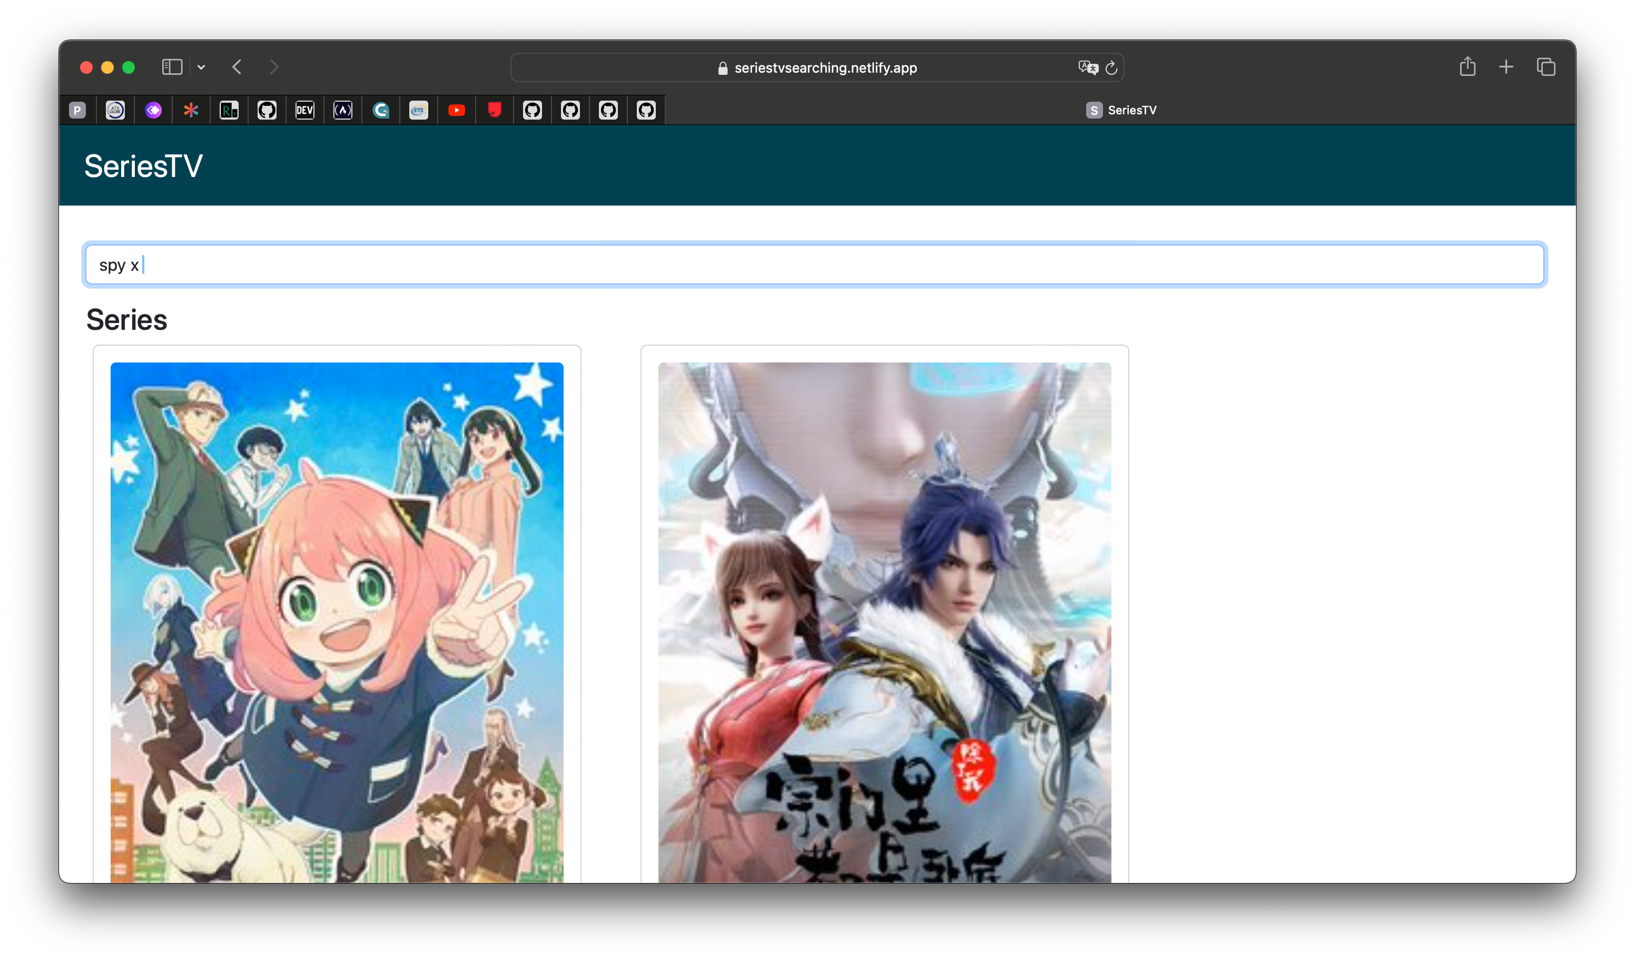Click the yellow minimize window button
This screenshot has height=961, width=1635.
(107, 67)
